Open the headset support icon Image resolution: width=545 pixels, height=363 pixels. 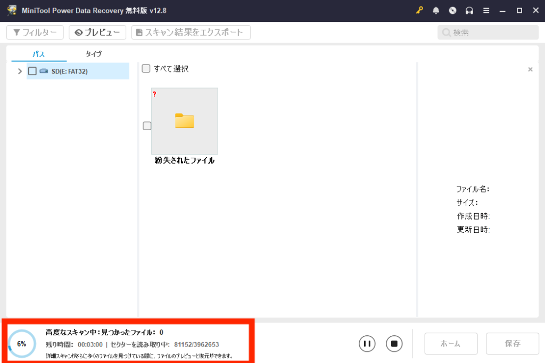469,11
